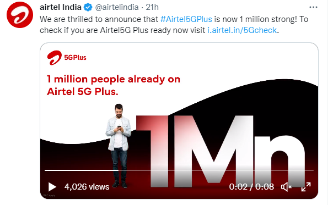333x205 pixels.
Task: Unmute the video using the speaker icon
Action: (x=286, y=187)
